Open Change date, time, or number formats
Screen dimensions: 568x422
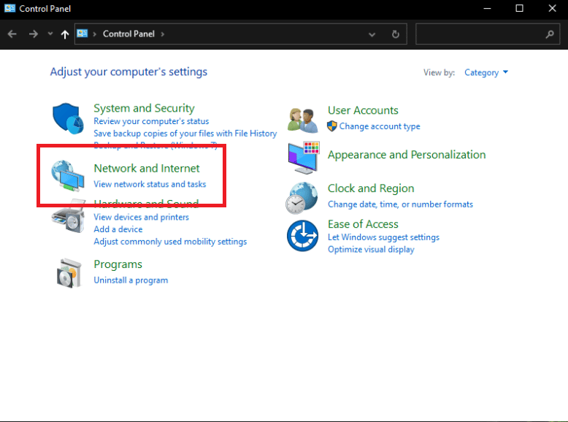point(400,204)
